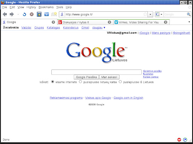Open the search engine selector dropdown

(159, 14)
